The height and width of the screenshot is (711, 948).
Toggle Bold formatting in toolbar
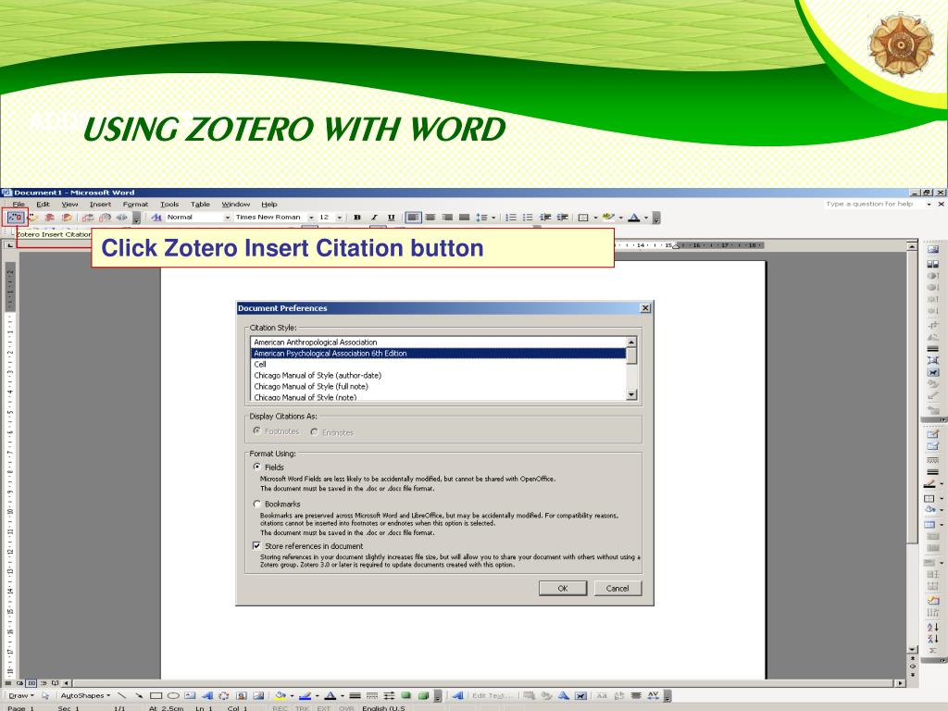pos(357,217)
